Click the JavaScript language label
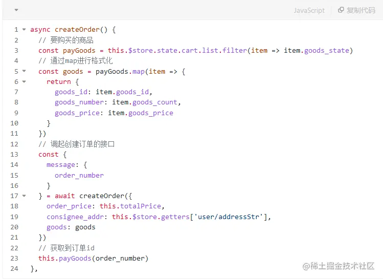This screenshot has width=383, height=279. 309,10
